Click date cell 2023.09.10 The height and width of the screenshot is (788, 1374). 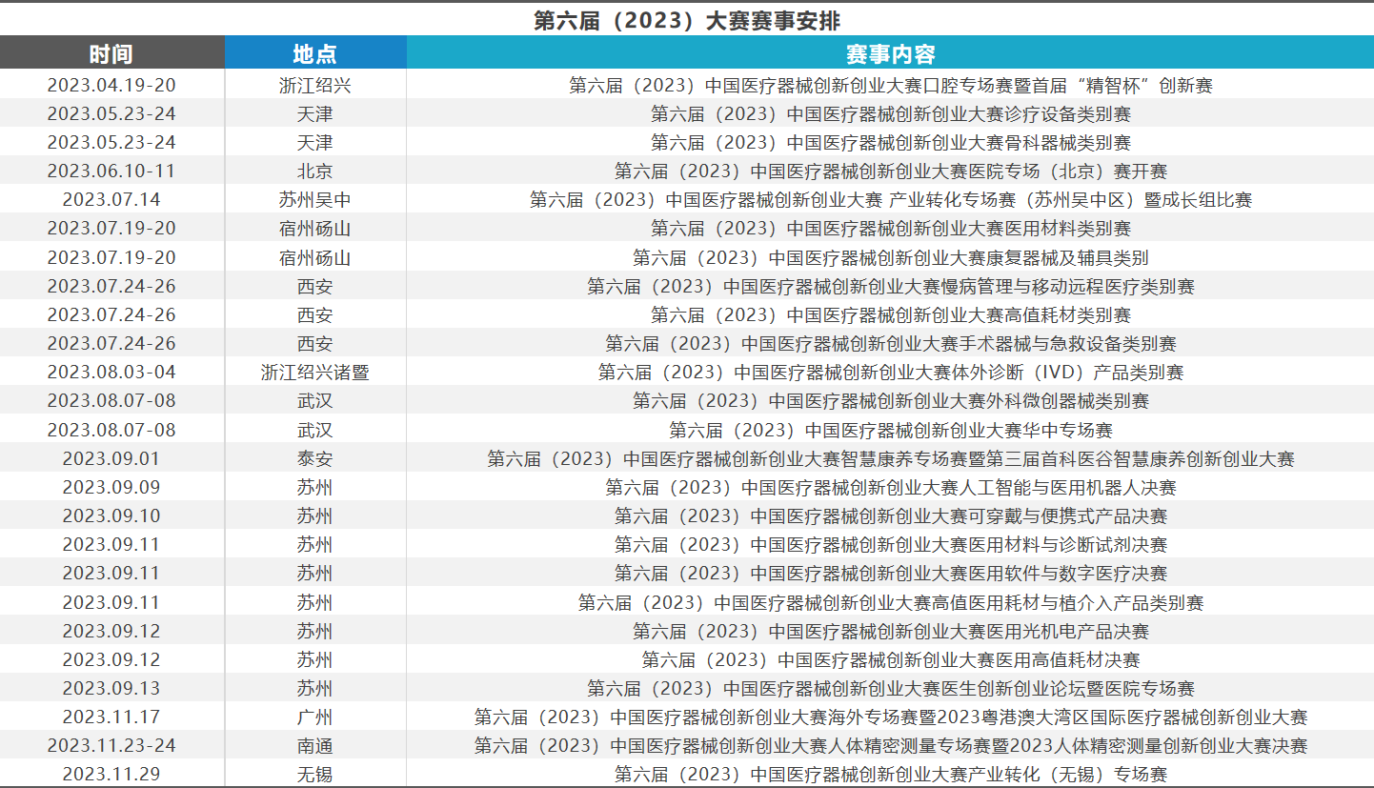(x=111, y=515)
